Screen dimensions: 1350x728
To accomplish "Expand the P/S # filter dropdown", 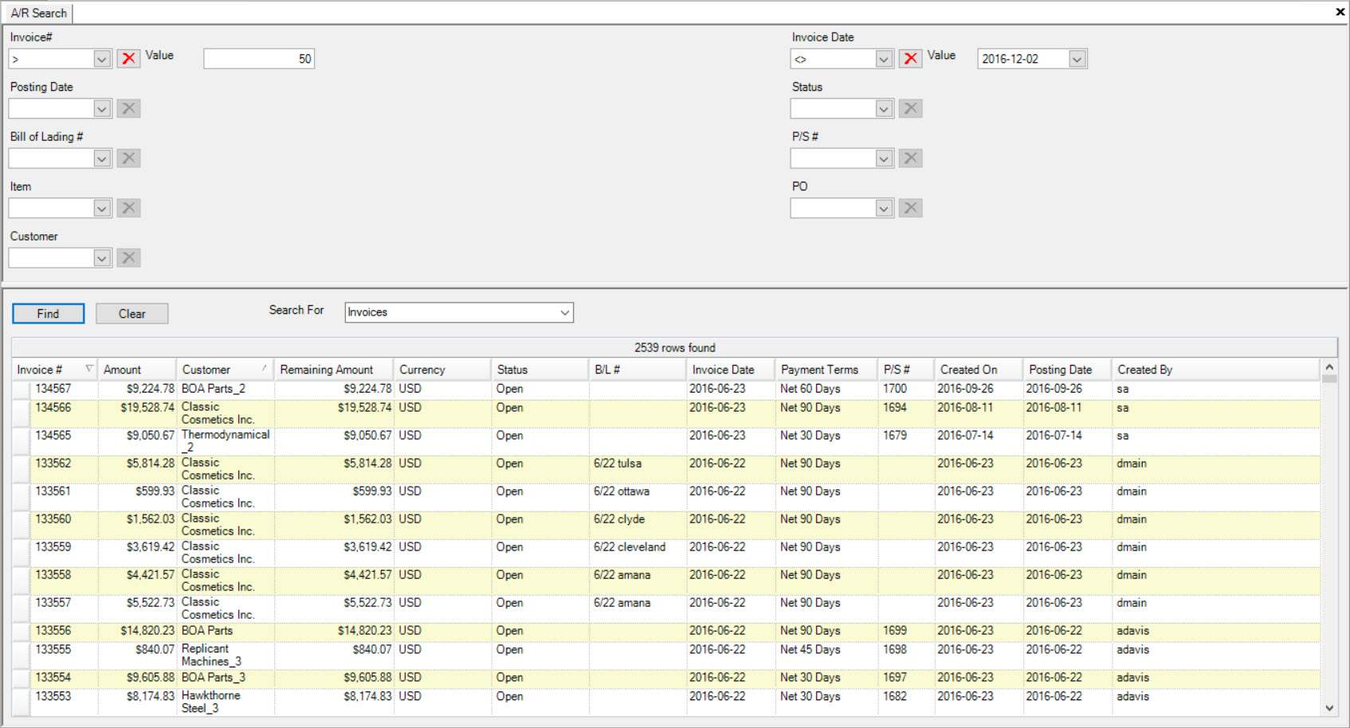I will [883, 159].
